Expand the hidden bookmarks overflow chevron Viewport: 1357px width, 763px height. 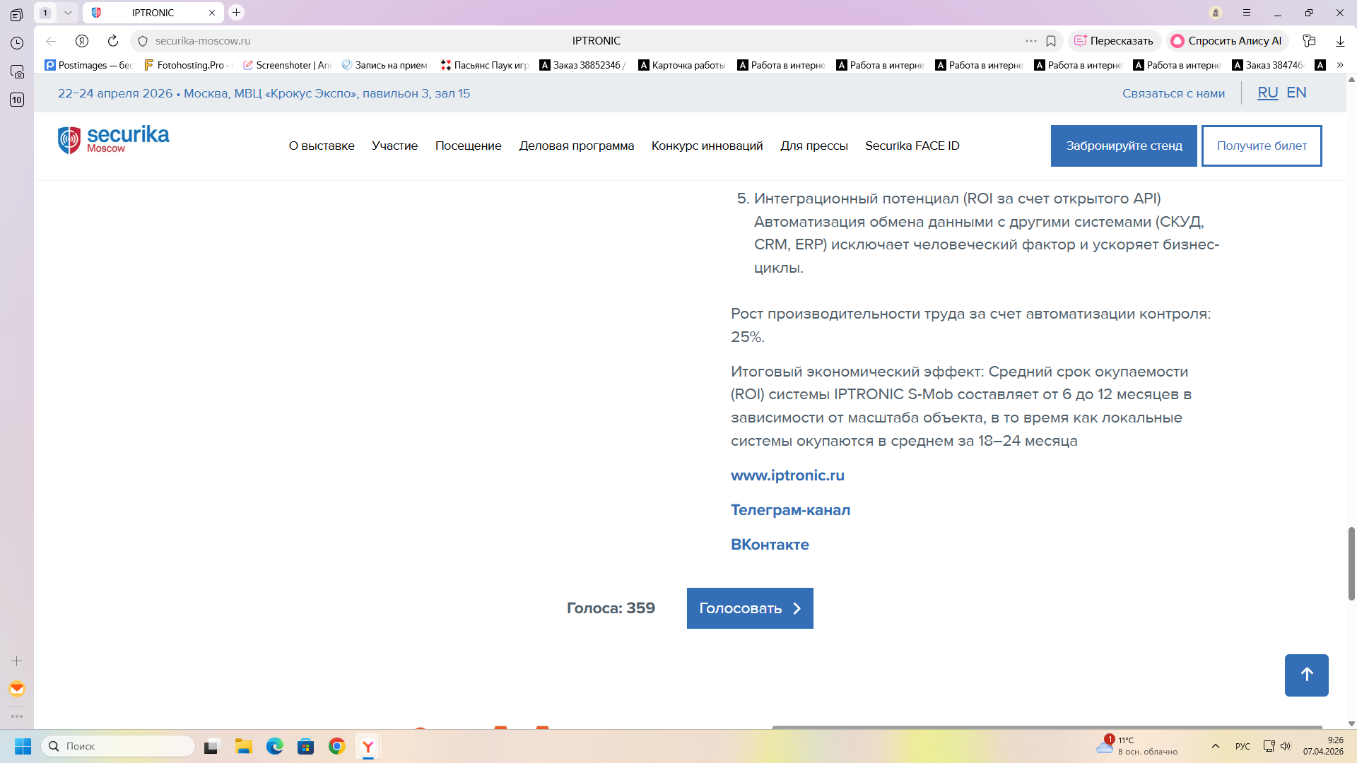pos(1340,65)
